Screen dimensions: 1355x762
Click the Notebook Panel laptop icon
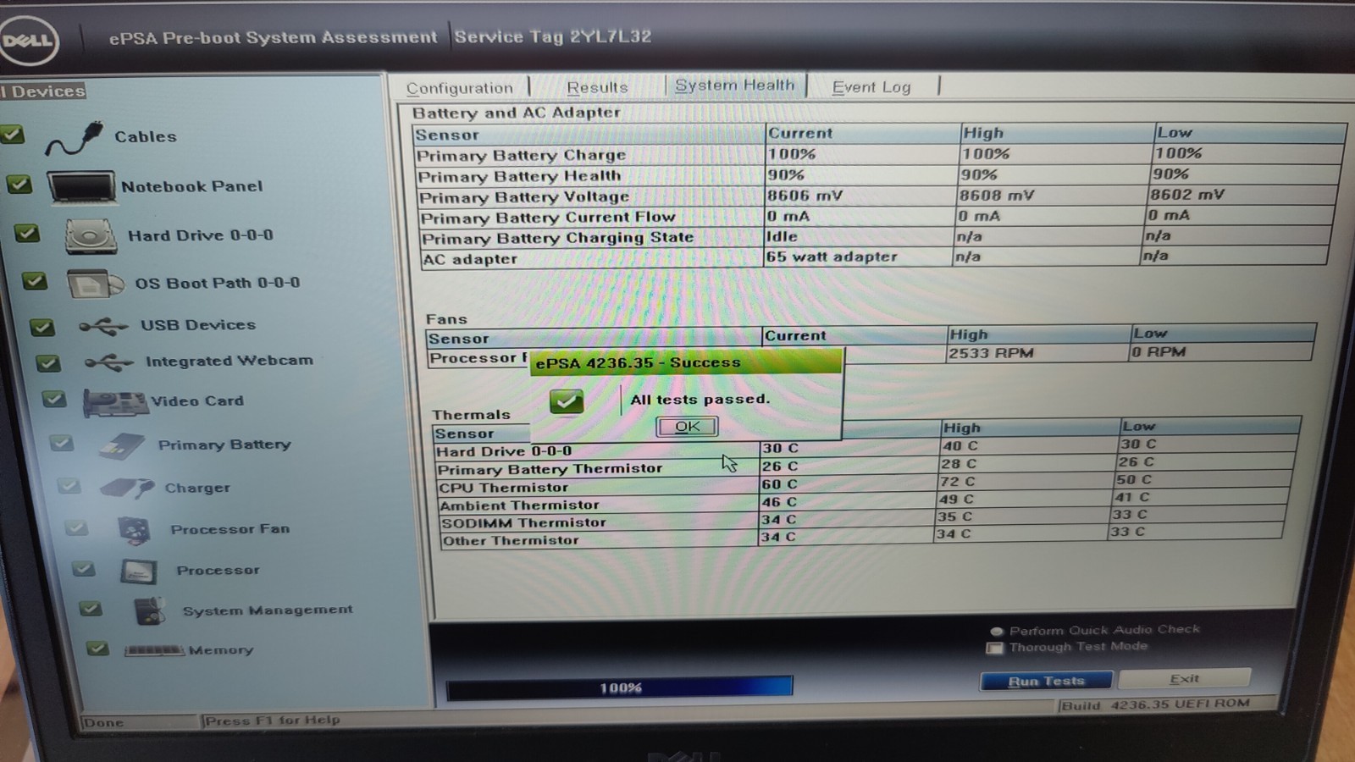[81, 186]
